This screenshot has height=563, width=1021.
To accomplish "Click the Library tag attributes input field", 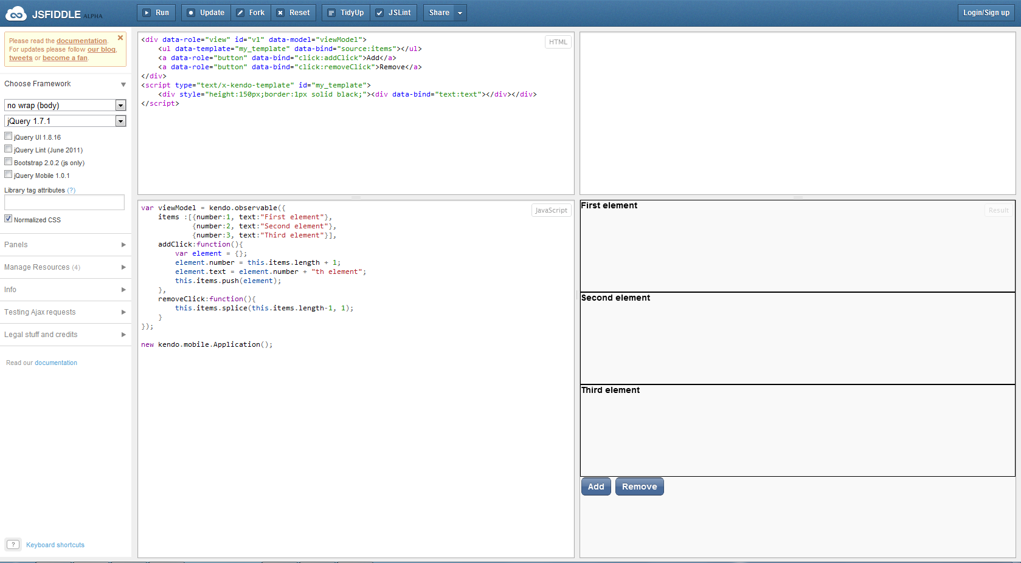I will pyautogui.click(x=64, y=202).
